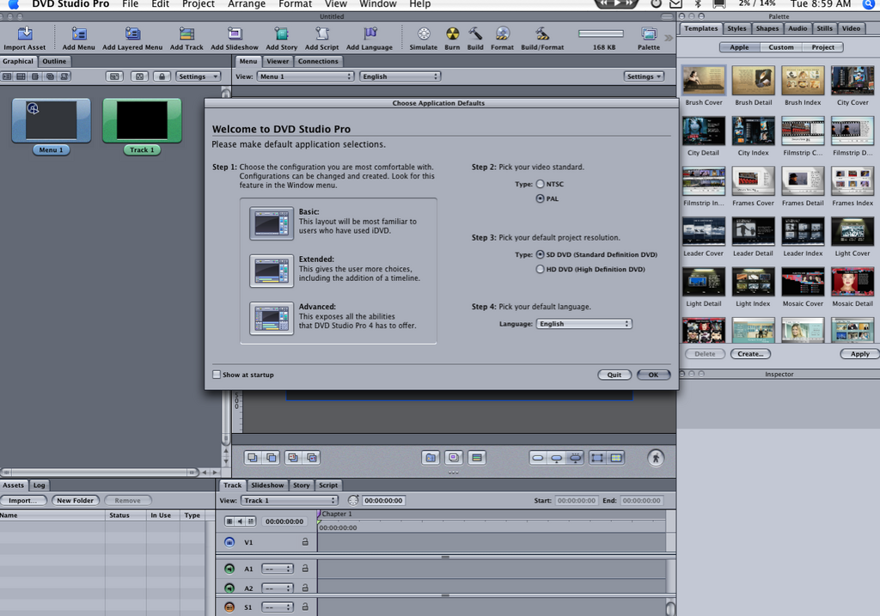Click the motion button in the menu editor
880x616 pixels.
(656, 458)
